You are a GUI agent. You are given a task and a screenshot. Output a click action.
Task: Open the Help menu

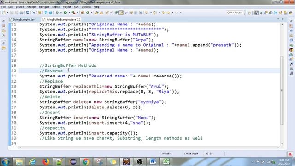point(96,7)
